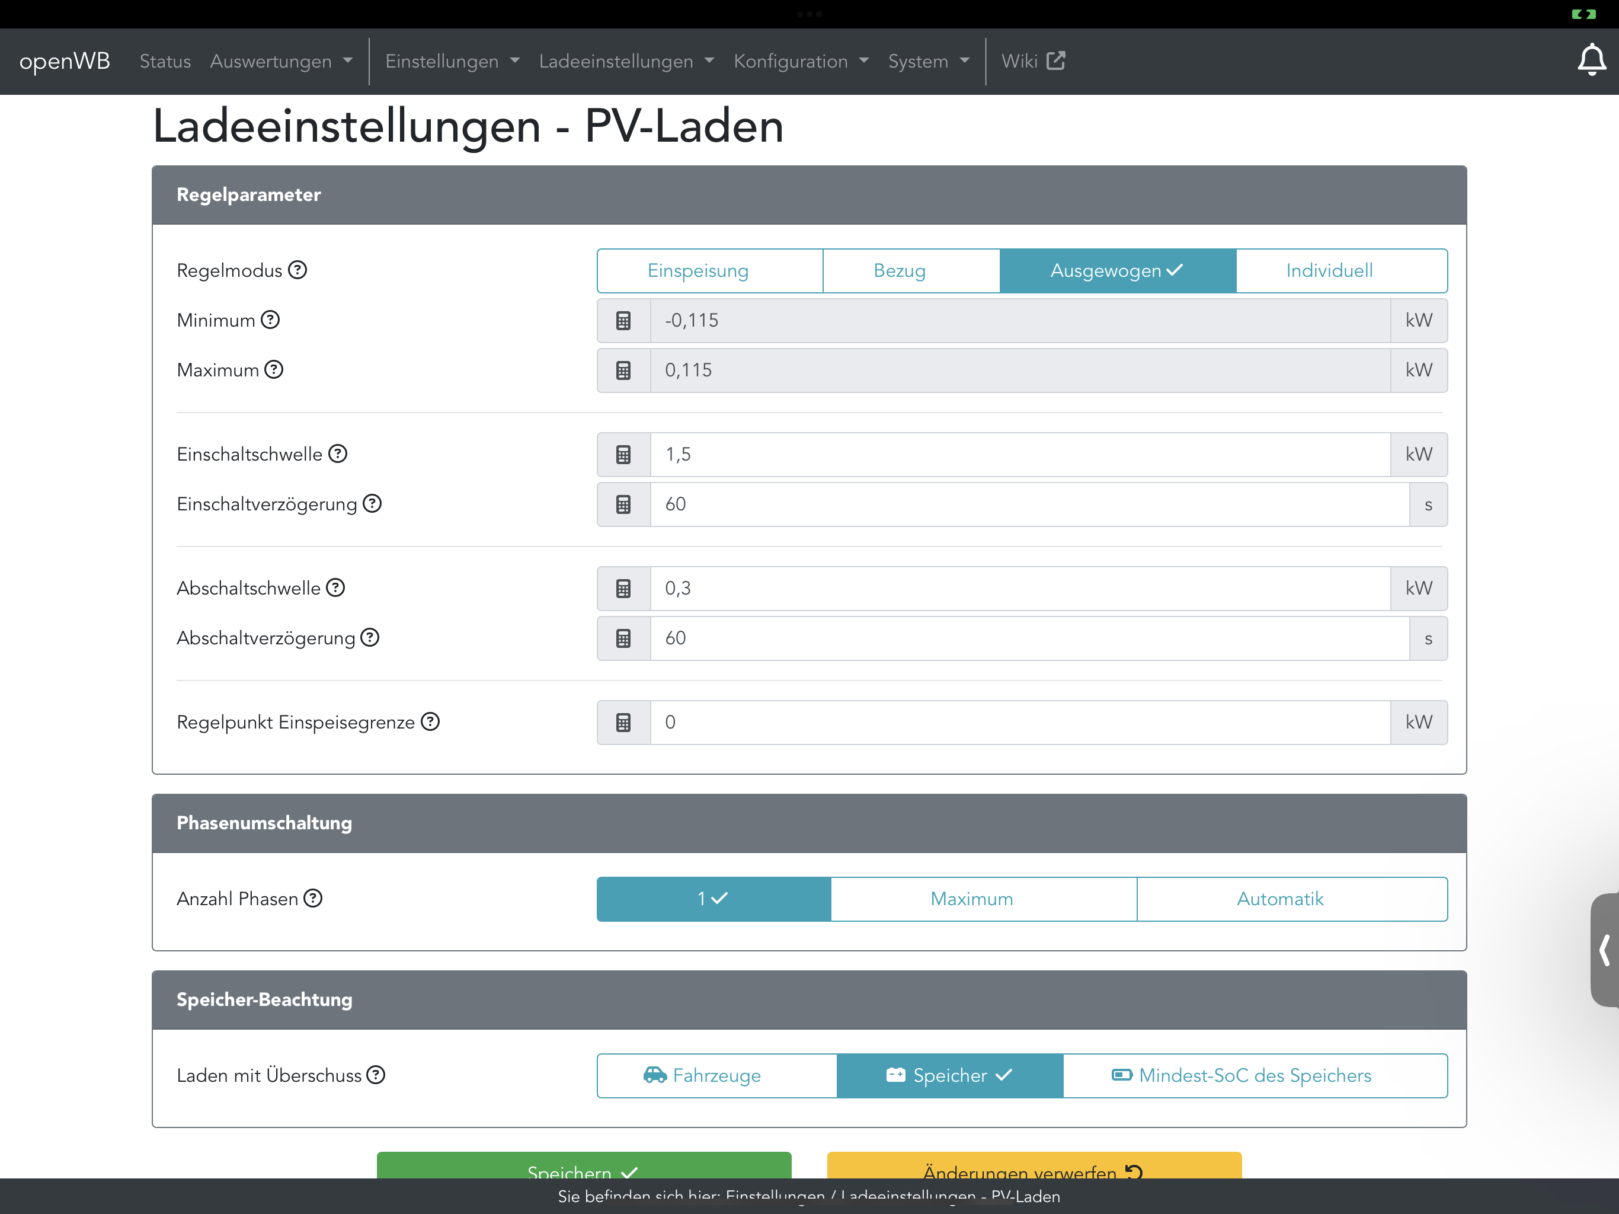Open the Wiki external link

(x=1032, y=62)
